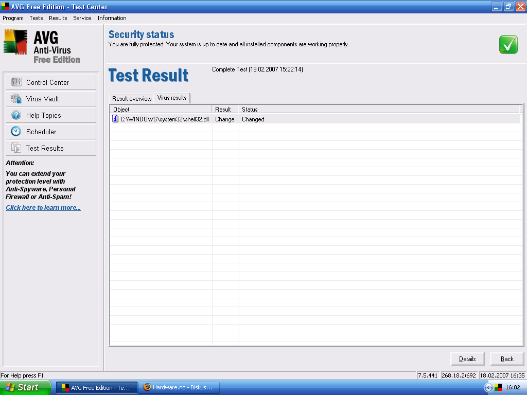This screenshot has height=395, width=527.
Task: Click the taskbar clock showing 16:02
Action: (x=513, y=387)
